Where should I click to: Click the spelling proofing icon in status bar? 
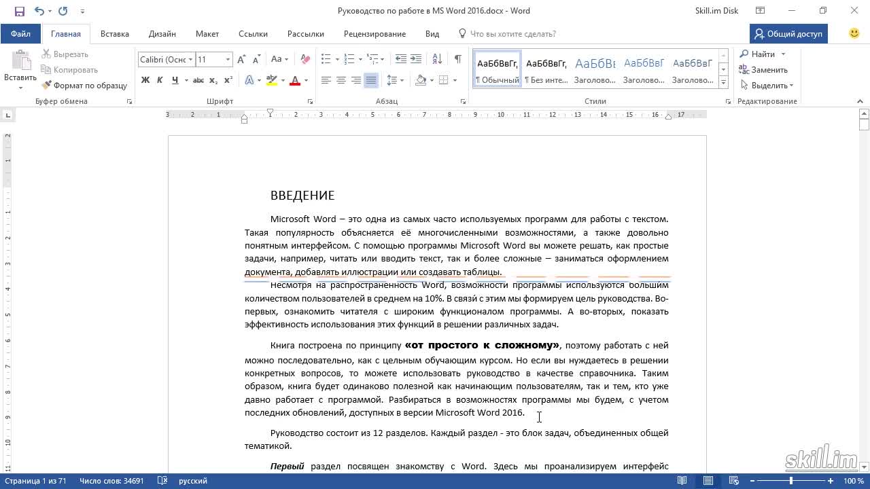coord(162,481)
